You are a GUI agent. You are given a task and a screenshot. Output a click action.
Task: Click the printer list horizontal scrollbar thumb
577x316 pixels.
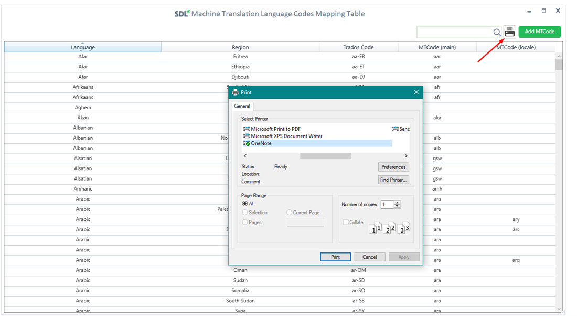click(326, 156)
